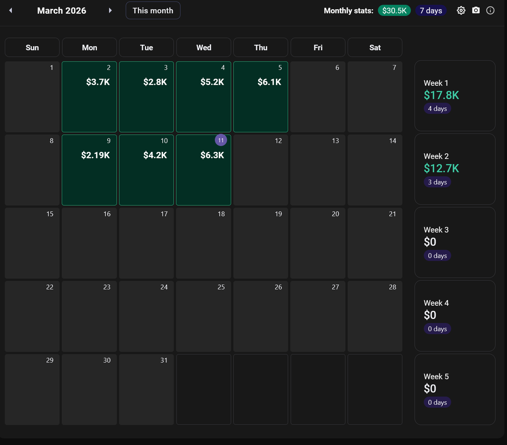This screenshot has height=445, width=507.
Task: Select the March 29 cell
Action: [32, 389]
